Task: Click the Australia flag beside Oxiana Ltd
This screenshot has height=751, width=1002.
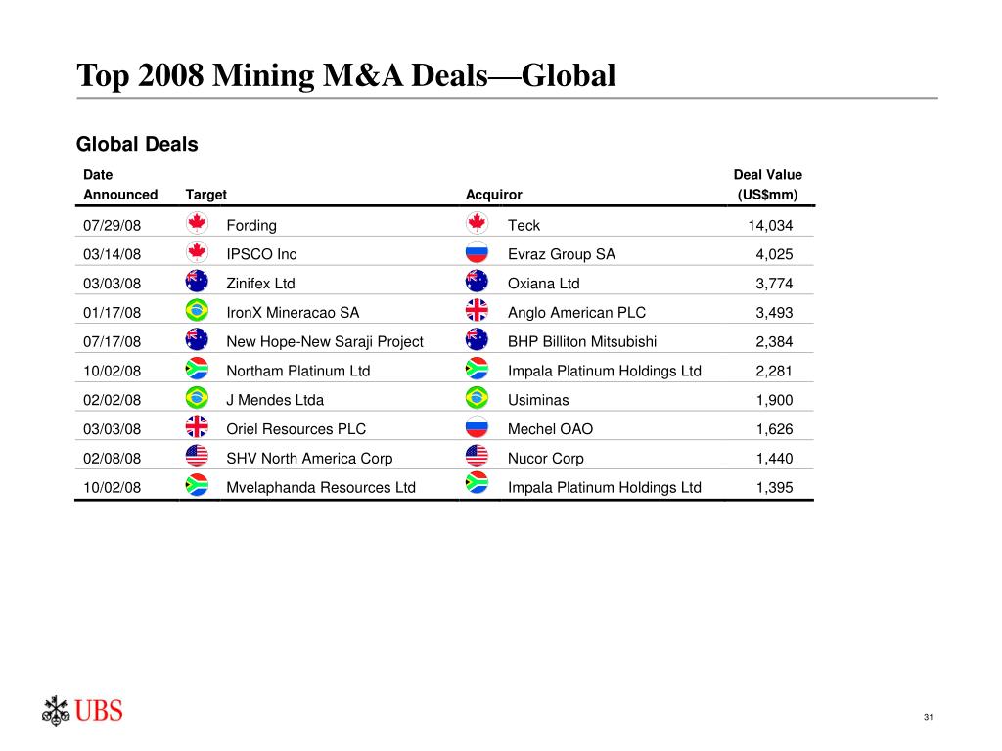Action: pyautogui.click(x=477, y=281)
